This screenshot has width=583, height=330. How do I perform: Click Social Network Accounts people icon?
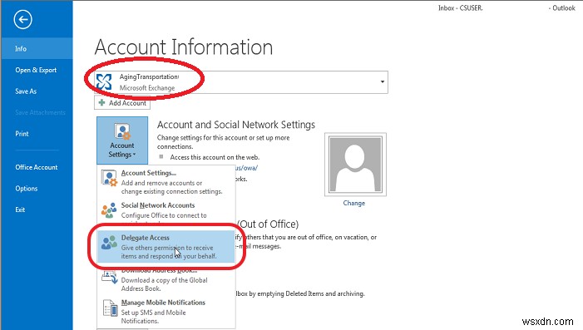click(109, 210)
